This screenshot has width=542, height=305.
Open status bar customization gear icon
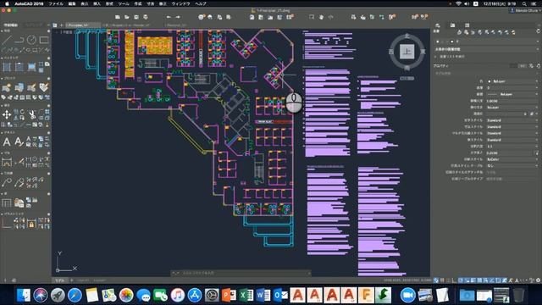pyautogui.click(x=538, y=280)
